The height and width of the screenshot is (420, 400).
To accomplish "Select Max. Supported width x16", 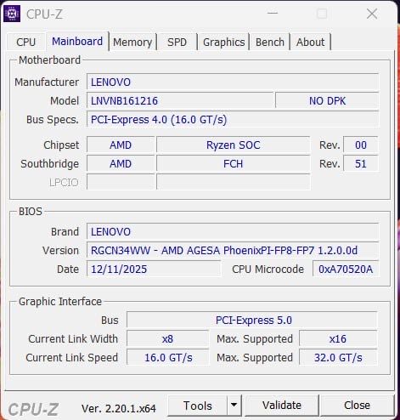I will click(338, 339).
